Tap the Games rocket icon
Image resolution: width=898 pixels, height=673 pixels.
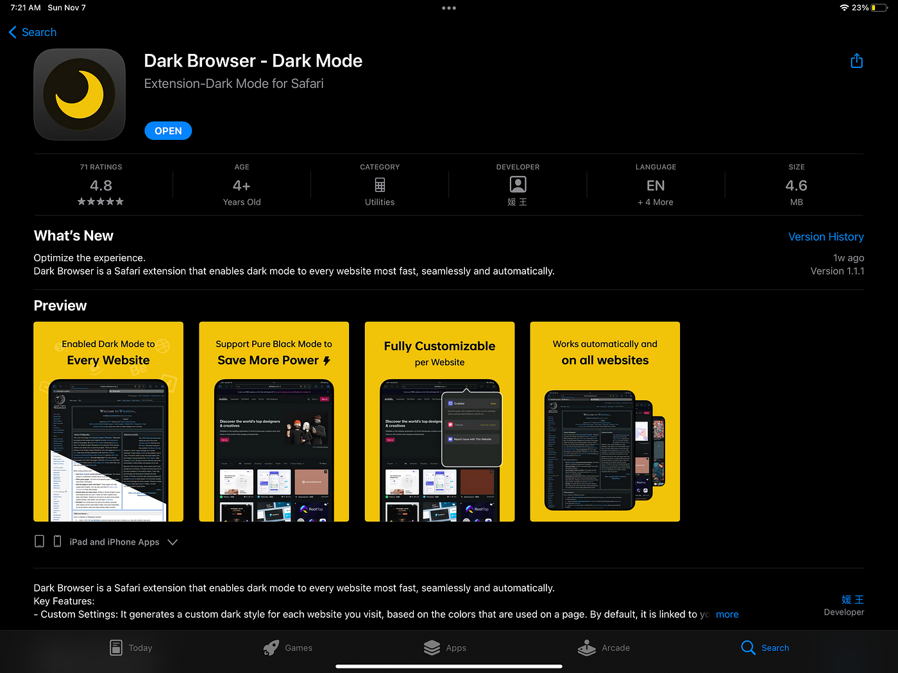click(x=271, y=647)
